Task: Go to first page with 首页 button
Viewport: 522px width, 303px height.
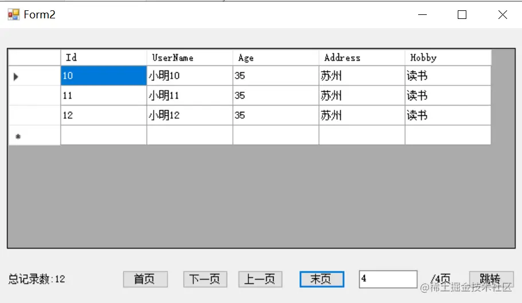Action: (x=145, y=279)
